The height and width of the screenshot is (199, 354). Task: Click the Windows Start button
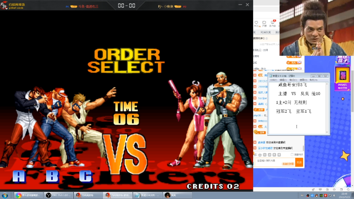tap(5, 195)
